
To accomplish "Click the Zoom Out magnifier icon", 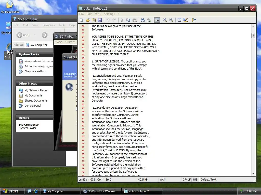I will (171, 20).
